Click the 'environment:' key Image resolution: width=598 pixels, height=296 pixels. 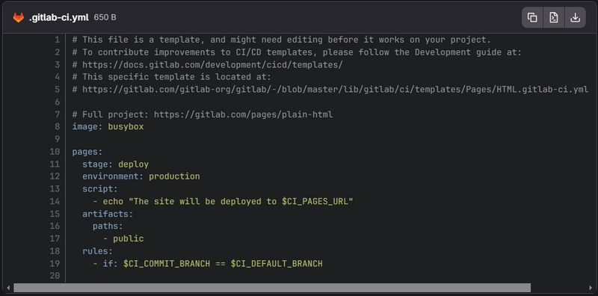113,176
